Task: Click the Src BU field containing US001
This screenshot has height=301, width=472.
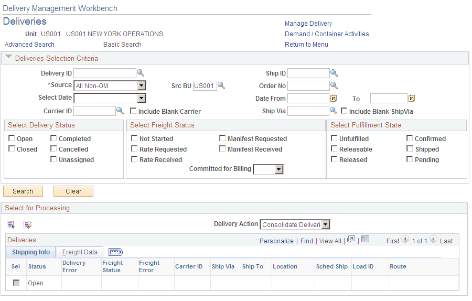Action: point(205,86)
